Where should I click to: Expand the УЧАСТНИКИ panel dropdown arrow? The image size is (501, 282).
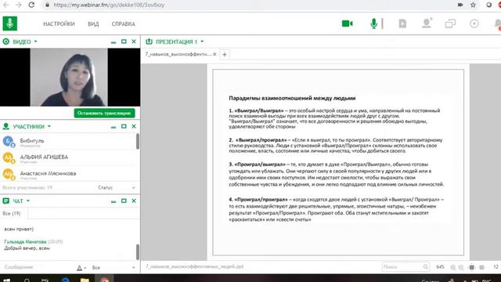point(49,126)
